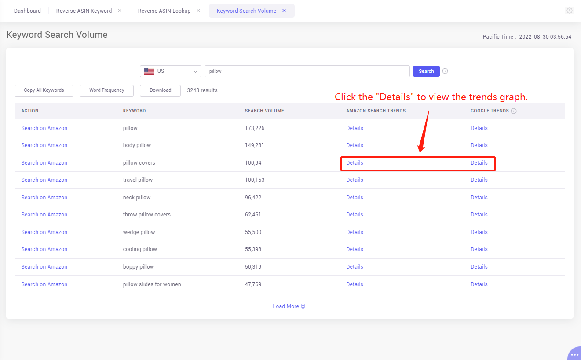Viewport: 581px width, 360px height.
Task: Open Google Trends Details for boppy pillow
Action: tap(479, 267)
